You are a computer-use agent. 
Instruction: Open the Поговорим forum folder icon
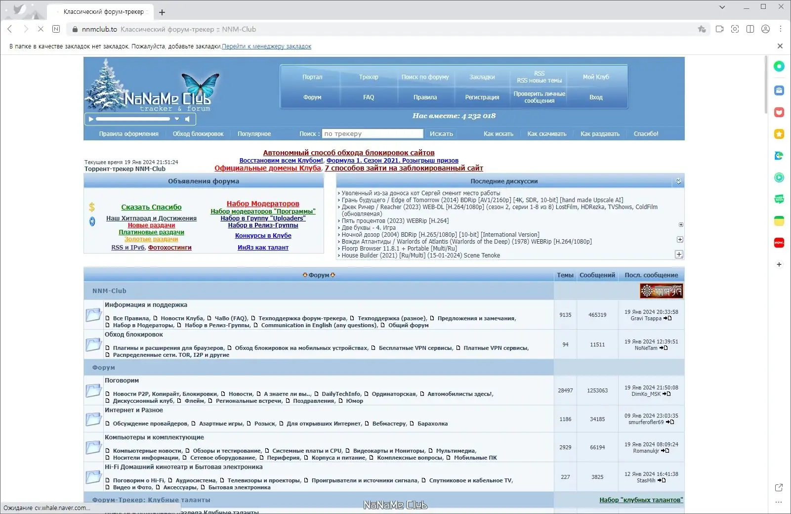[93, 390]
